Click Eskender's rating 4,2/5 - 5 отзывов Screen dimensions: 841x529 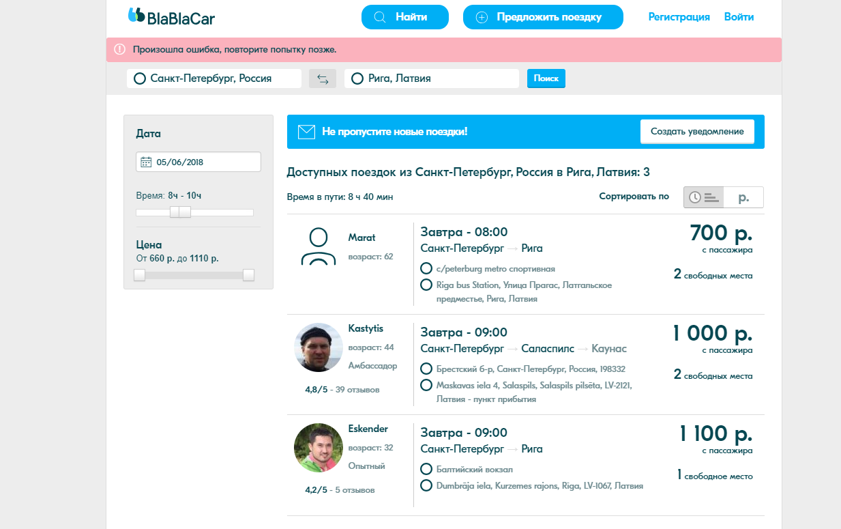pos(340,490)
